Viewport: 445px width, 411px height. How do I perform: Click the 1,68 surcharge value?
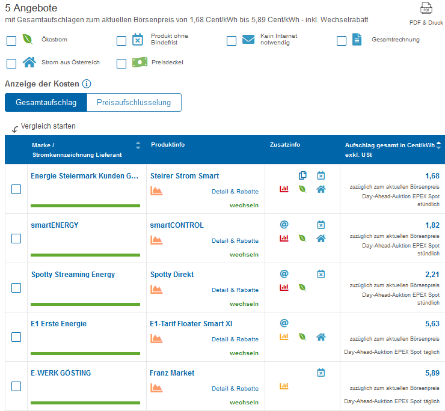(x=432, y=176)
